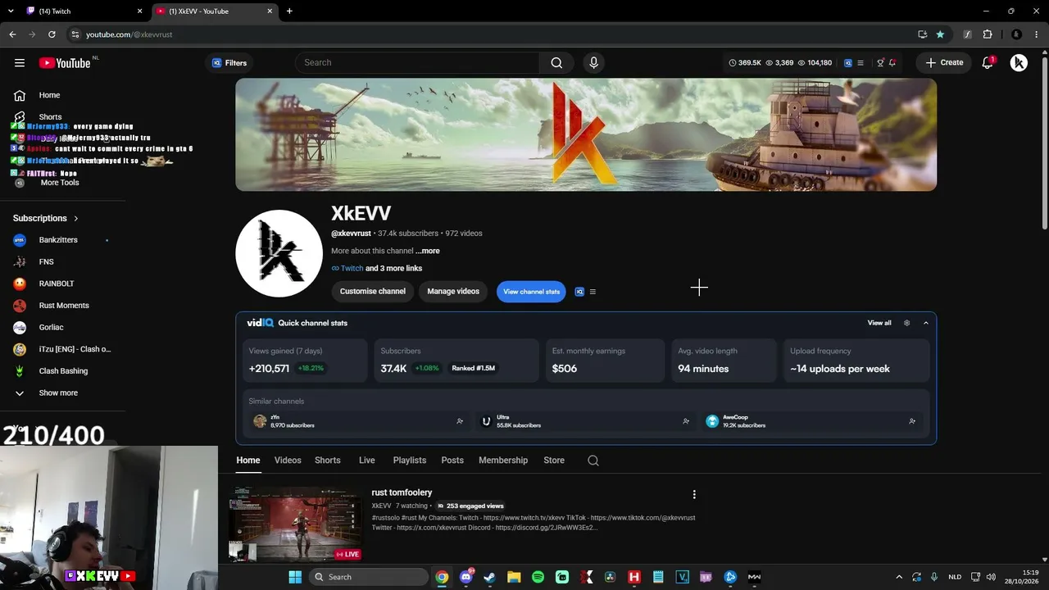Switch to the Twitch browser tab

click(x=84, y=11)
